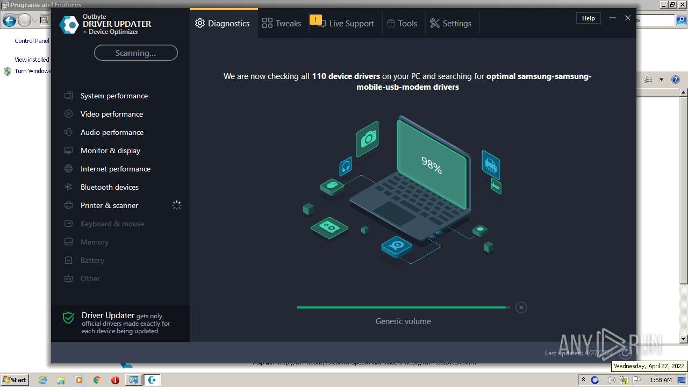Click the Live Support warning badge
Image resolution: width=688 pixels, height=387 pixels.
pos(316,20)
